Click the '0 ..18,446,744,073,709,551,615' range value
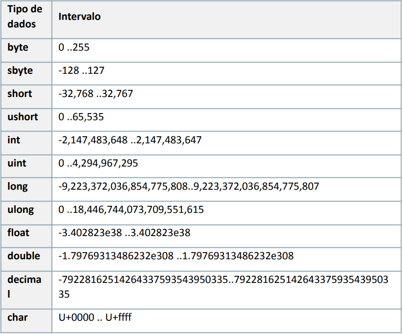The width and height of the screenshot is (403, 334). pyautogui.click(x=131, y=210)
